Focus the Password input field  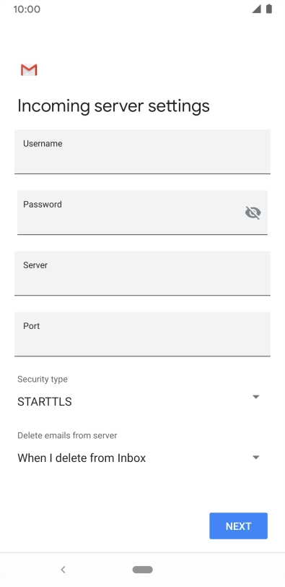click(x=142, y=213)
